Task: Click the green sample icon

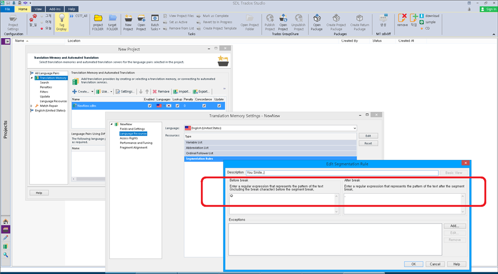Action: tap(422, 22)
